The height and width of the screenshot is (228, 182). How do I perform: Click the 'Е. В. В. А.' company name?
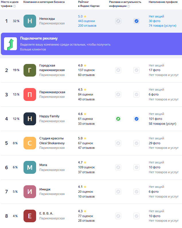[x=46, y=213]
